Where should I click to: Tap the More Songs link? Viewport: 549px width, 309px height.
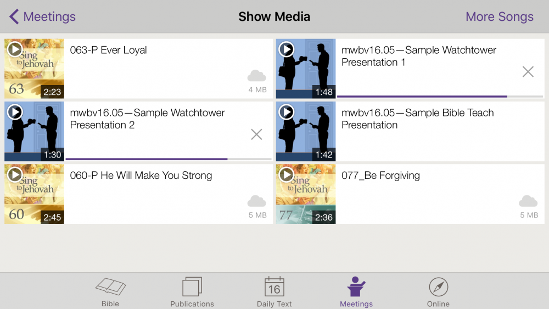click(499, 17)
